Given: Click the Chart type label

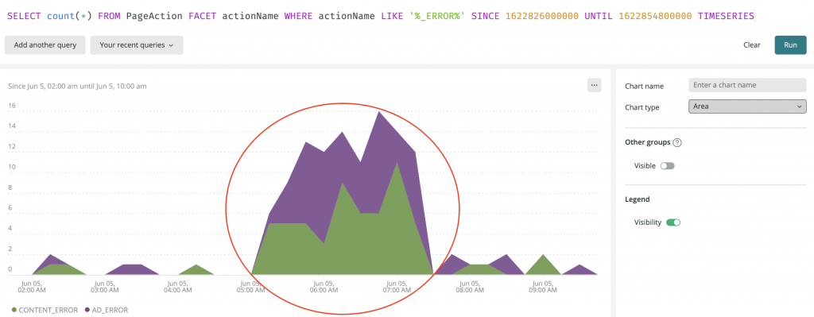Looking at the screenshot, I should [642, 107].
